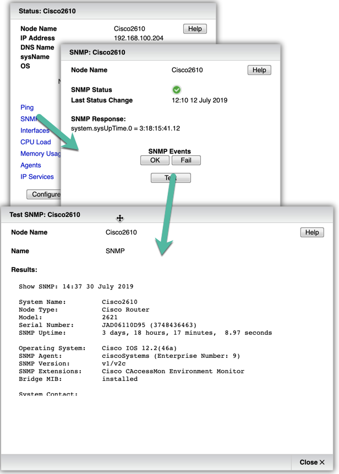The width and height of the screenshot is (339, 474).
Task: Open the Ping link in Status window
Action: pos(27,107)
